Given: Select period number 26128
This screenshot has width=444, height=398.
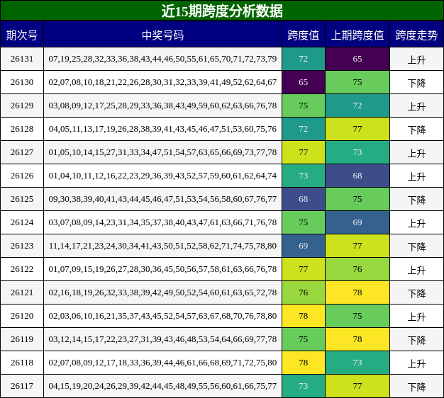Looking at the screenshot, I should point(22,129).
